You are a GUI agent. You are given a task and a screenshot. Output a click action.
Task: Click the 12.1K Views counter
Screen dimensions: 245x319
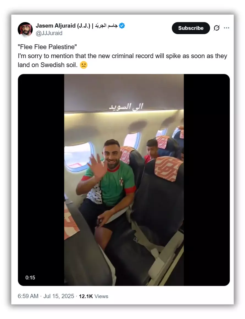coord(93,296)
